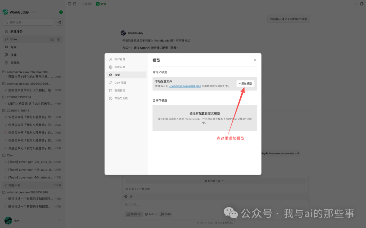Screen dimensions: 366x228
Task: Collapse the automation-claw-2026040708 folder
Action: coord(26,72)
